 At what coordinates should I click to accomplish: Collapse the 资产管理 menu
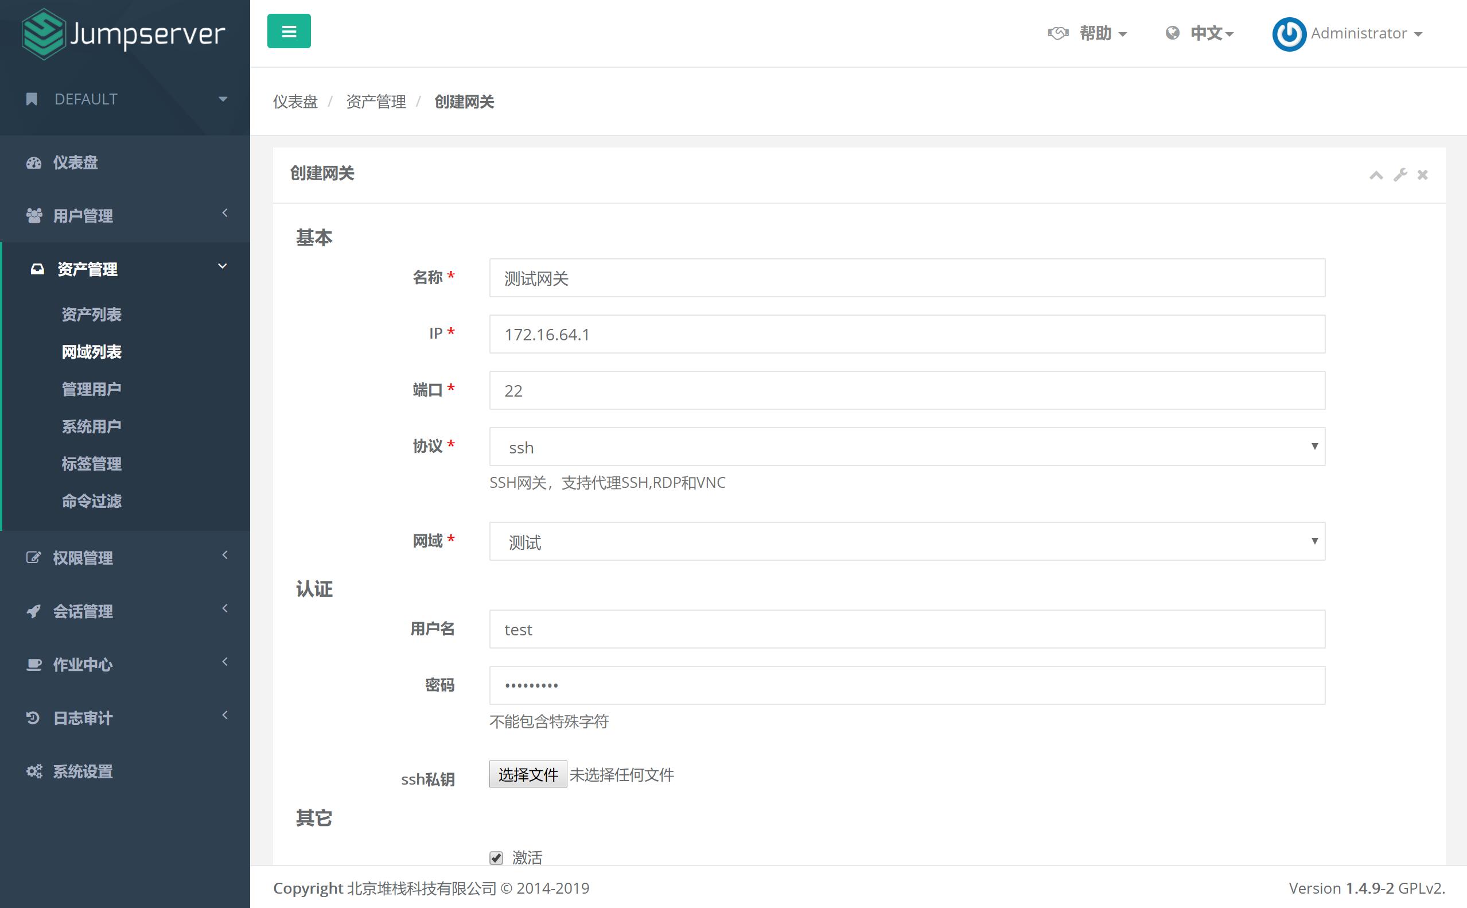[x=125, y=269]
